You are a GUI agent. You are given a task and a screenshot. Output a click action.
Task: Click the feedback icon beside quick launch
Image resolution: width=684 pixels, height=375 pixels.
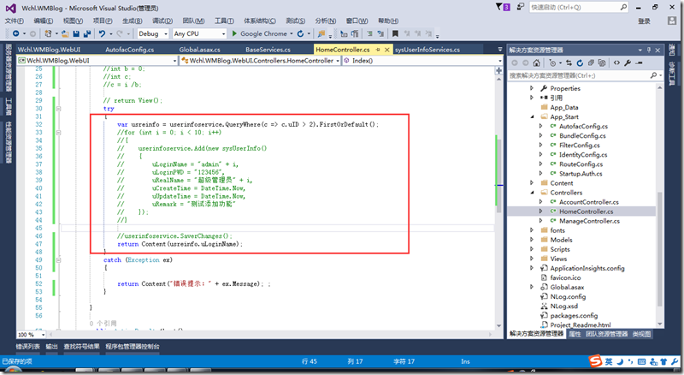coord(520,7)
